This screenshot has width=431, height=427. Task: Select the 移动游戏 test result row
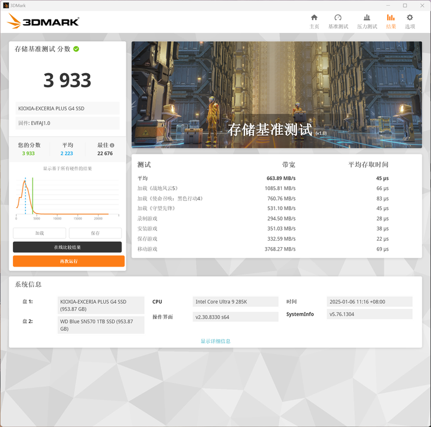[263, 249]
